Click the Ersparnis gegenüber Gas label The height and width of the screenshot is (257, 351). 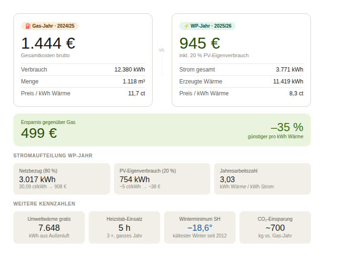point(48,122)
